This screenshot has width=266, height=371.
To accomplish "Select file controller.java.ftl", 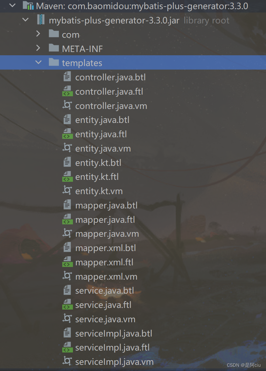I will (x=109, y=92).
